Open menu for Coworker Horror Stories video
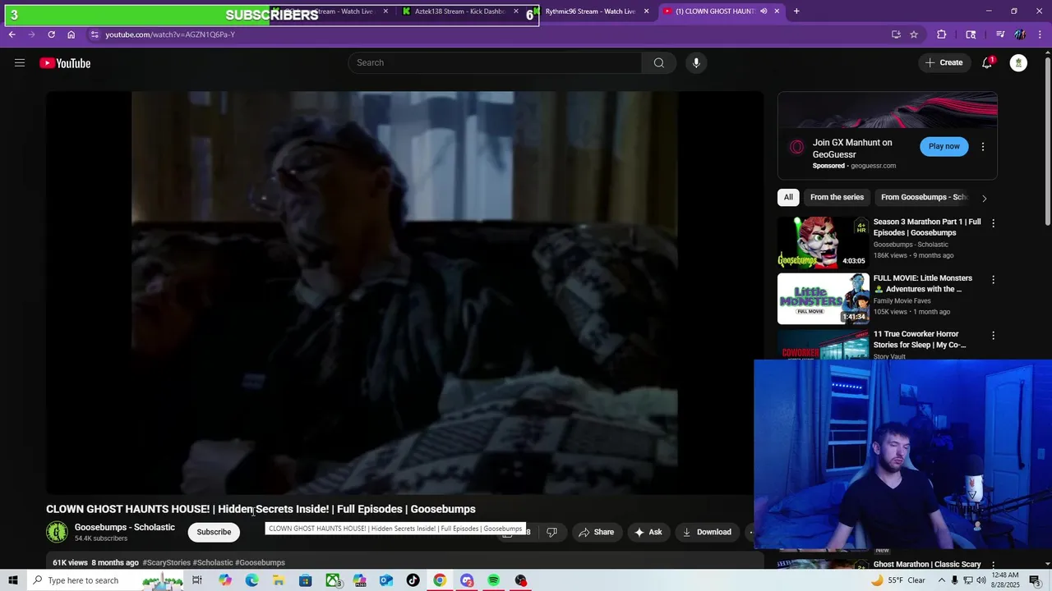 pyautogui.click(x=993, y=336)
